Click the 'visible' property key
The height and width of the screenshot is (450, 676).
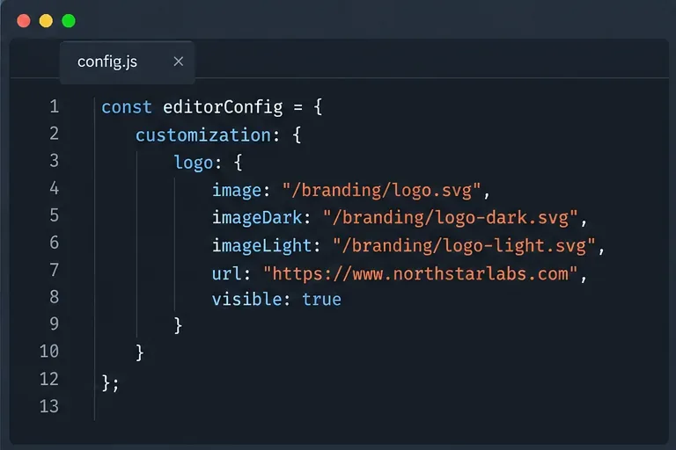[x=247, y=299]
